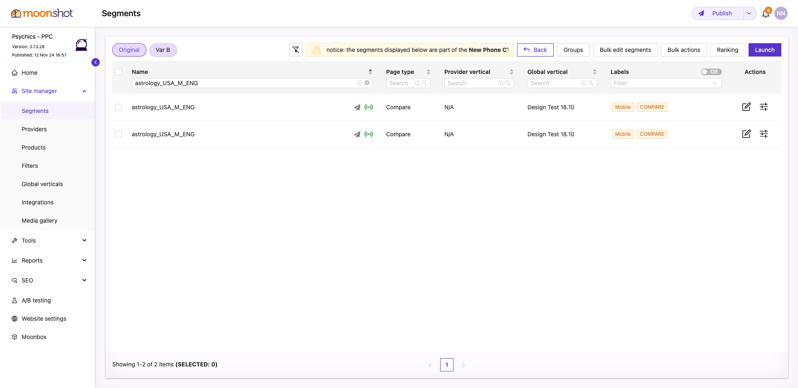The image size is (798, 388).
Task: Click the Publish button
Action: [x=718, y=13]
